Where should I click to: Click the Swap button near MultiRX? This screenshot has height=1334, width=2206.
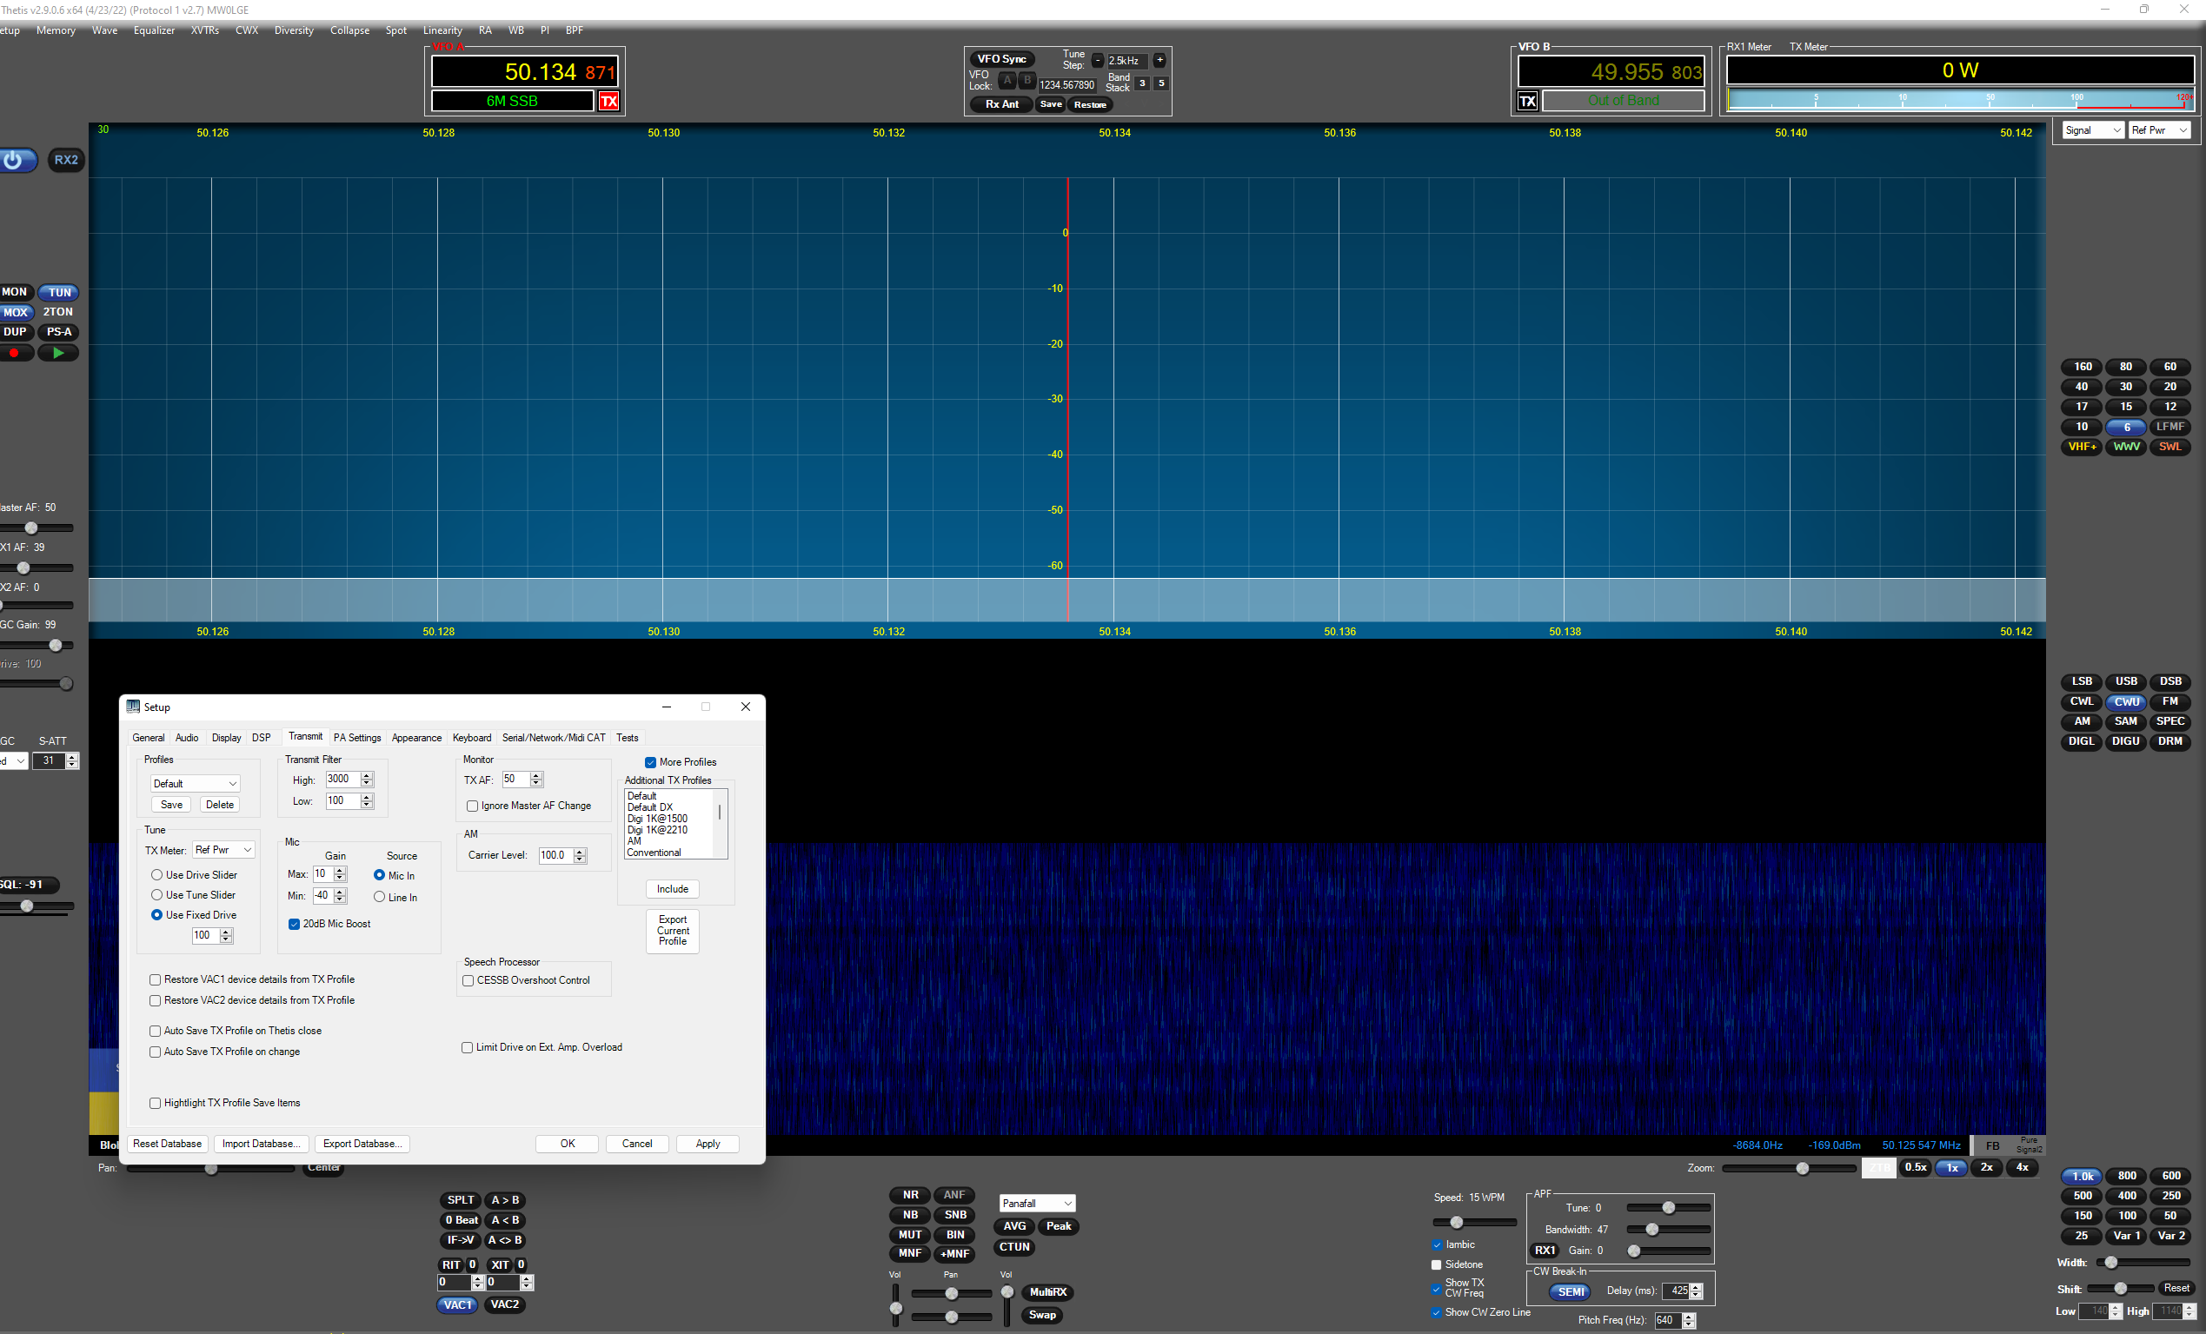coord(1042,1315)
